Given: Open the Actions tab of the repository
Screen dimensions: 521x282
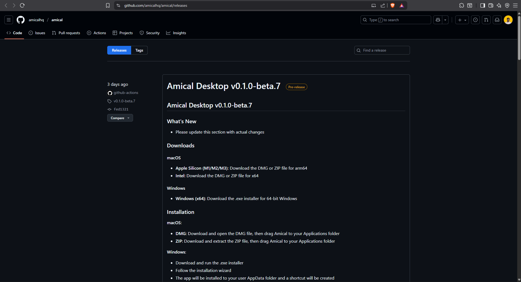Looking at the screenshot, I should (x=96, y=33).
